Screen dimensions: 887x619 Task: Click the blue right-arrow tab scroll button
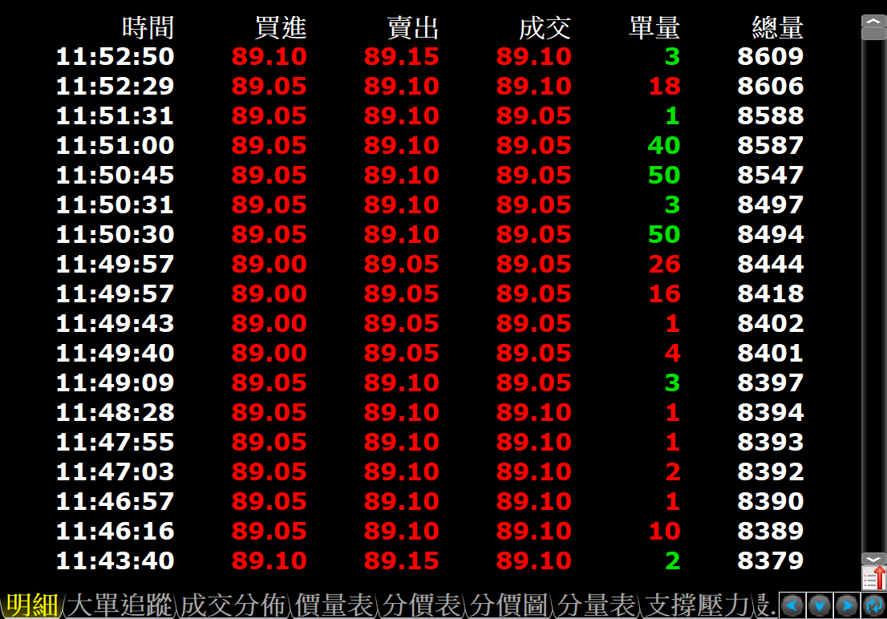coord(847,605)
